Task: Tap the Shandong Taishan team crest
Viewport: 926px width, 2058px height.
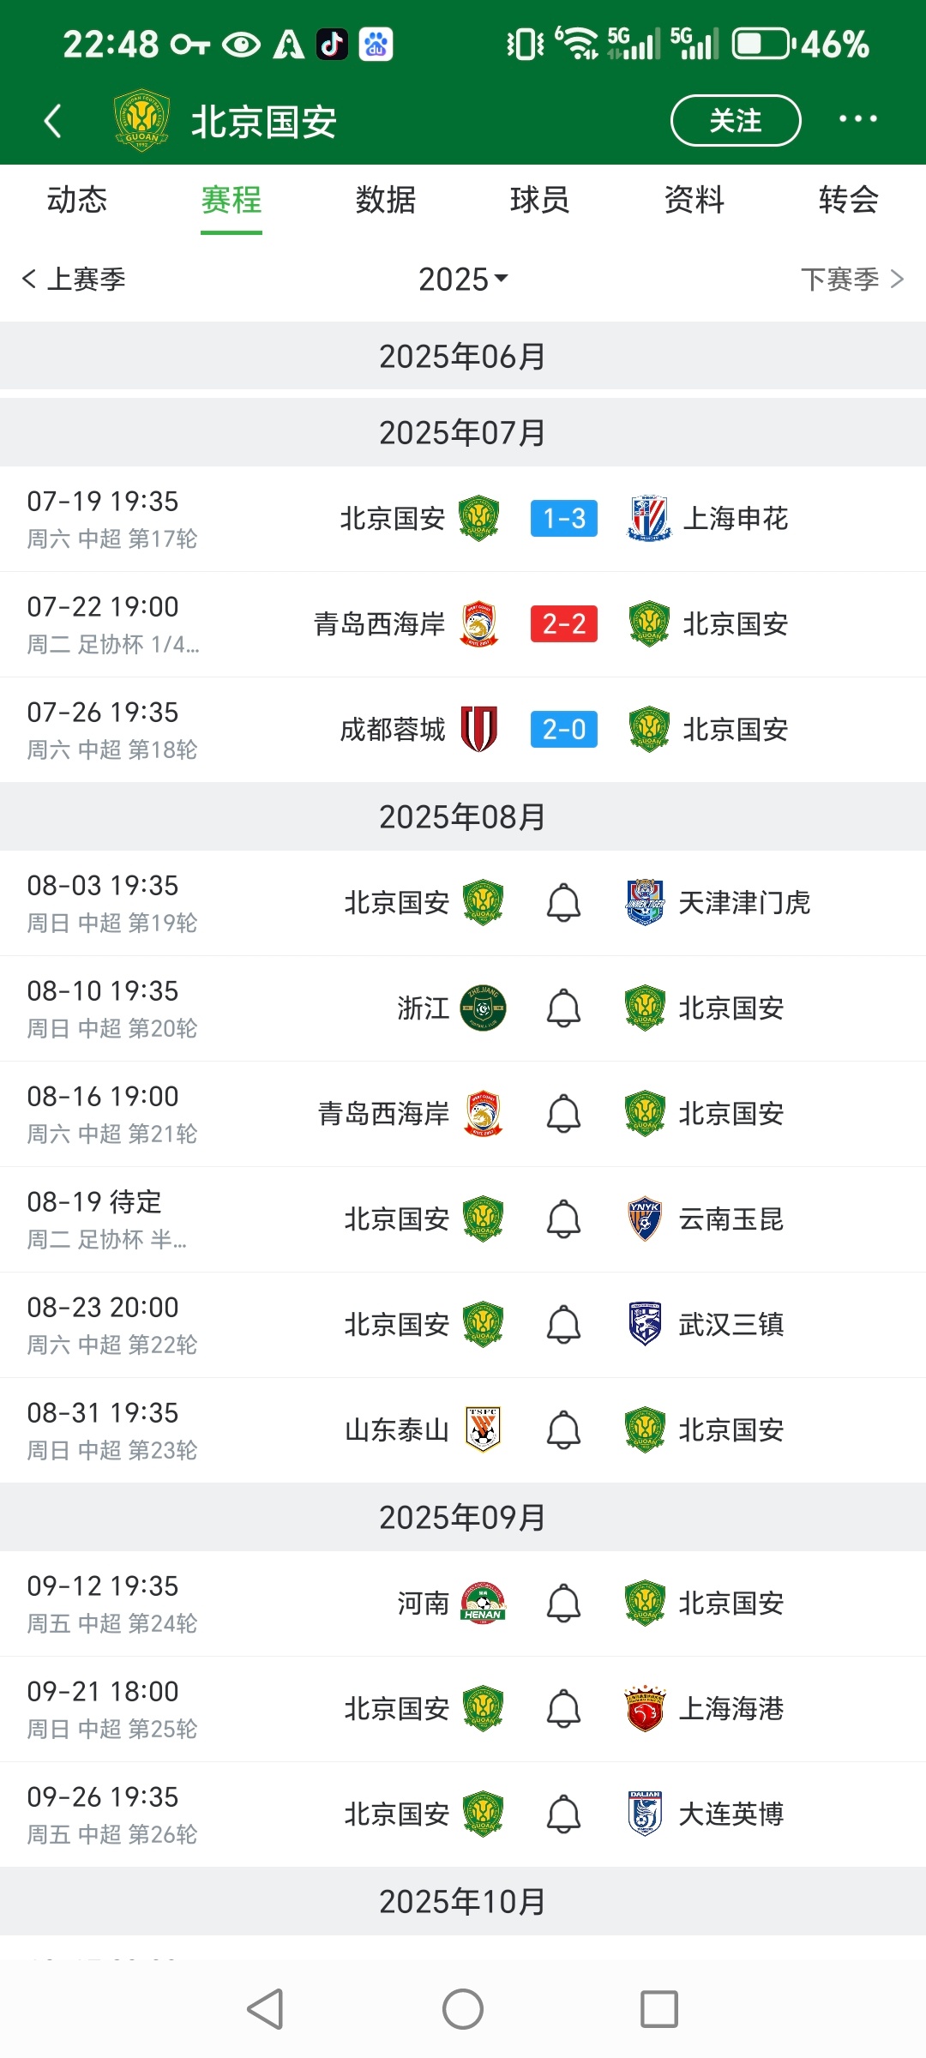Action: (x=483, y=1429)
